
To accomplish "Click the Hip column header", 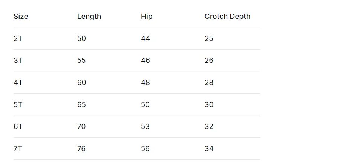I will [147, 16].
